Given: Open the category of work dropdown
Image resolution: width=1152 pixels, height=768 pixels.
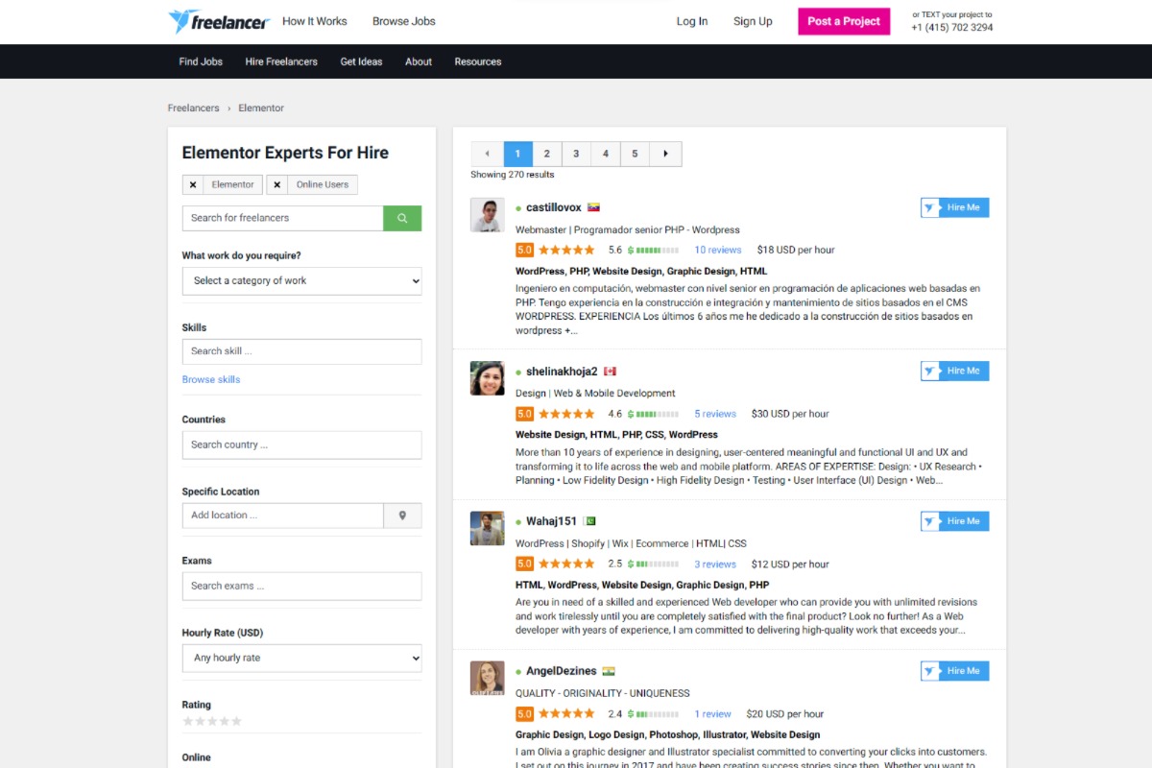Looking at the screenshot, I should click(x=301, y=280).
